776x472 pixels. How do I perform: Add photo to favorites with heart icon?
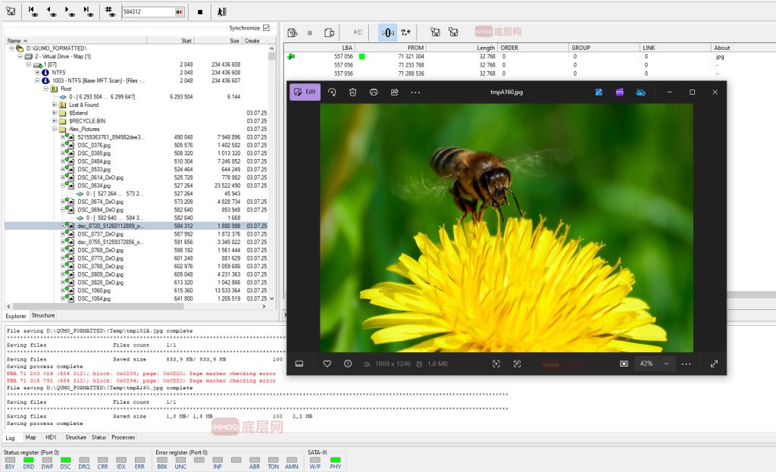pos(327,364)
